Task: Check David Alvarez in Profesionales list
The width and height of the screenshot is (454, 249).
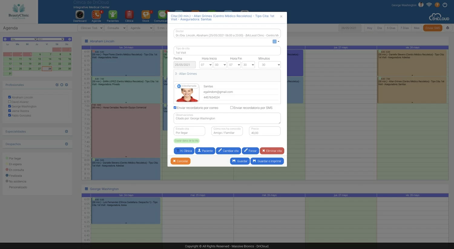Action: [x=10, y=102]
